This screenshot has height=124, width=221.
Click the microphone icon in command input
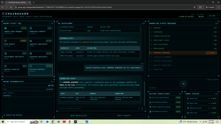[139, 108]
